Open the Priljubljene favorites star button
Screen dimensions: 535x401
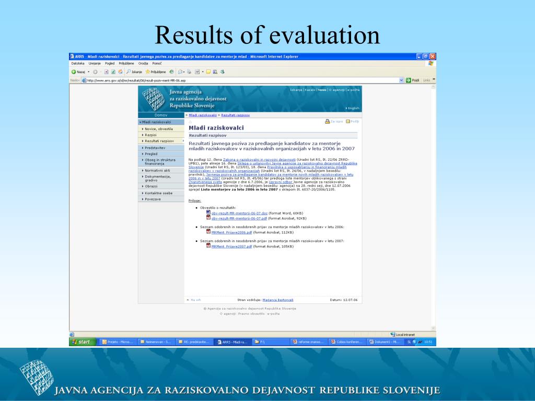(156, 72)
